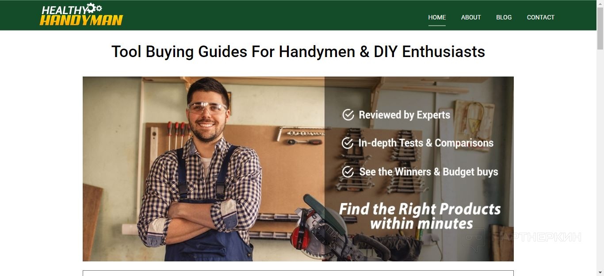The image size is (604, 276).
Task: Click the gear icons beside HEALTHY in logo
Action: pyautogui.click(x=94, y=8)
